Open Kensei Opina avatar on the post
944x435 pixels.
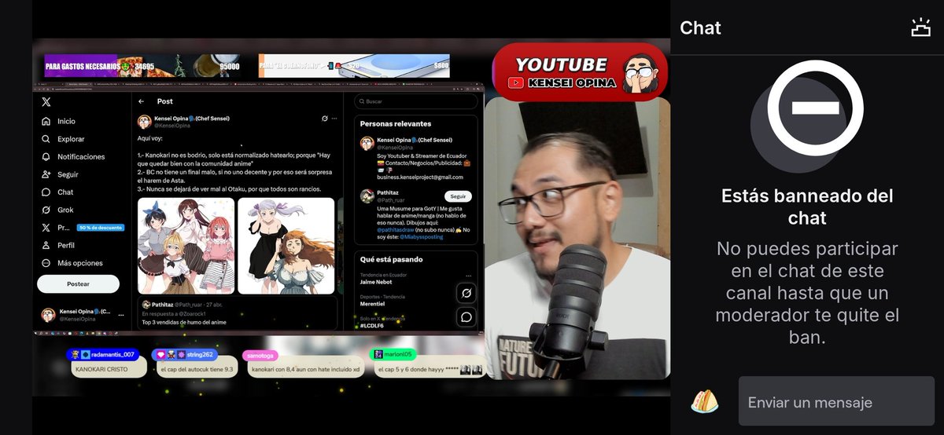click(x=145, y=122)
